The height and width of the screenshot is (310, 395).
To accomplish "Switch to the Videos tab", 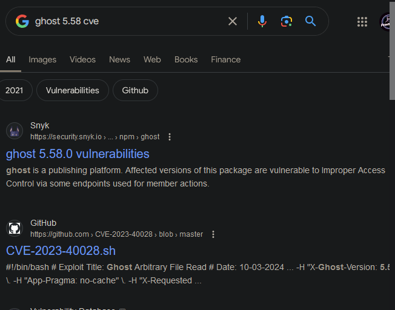I will pos(82,60).
